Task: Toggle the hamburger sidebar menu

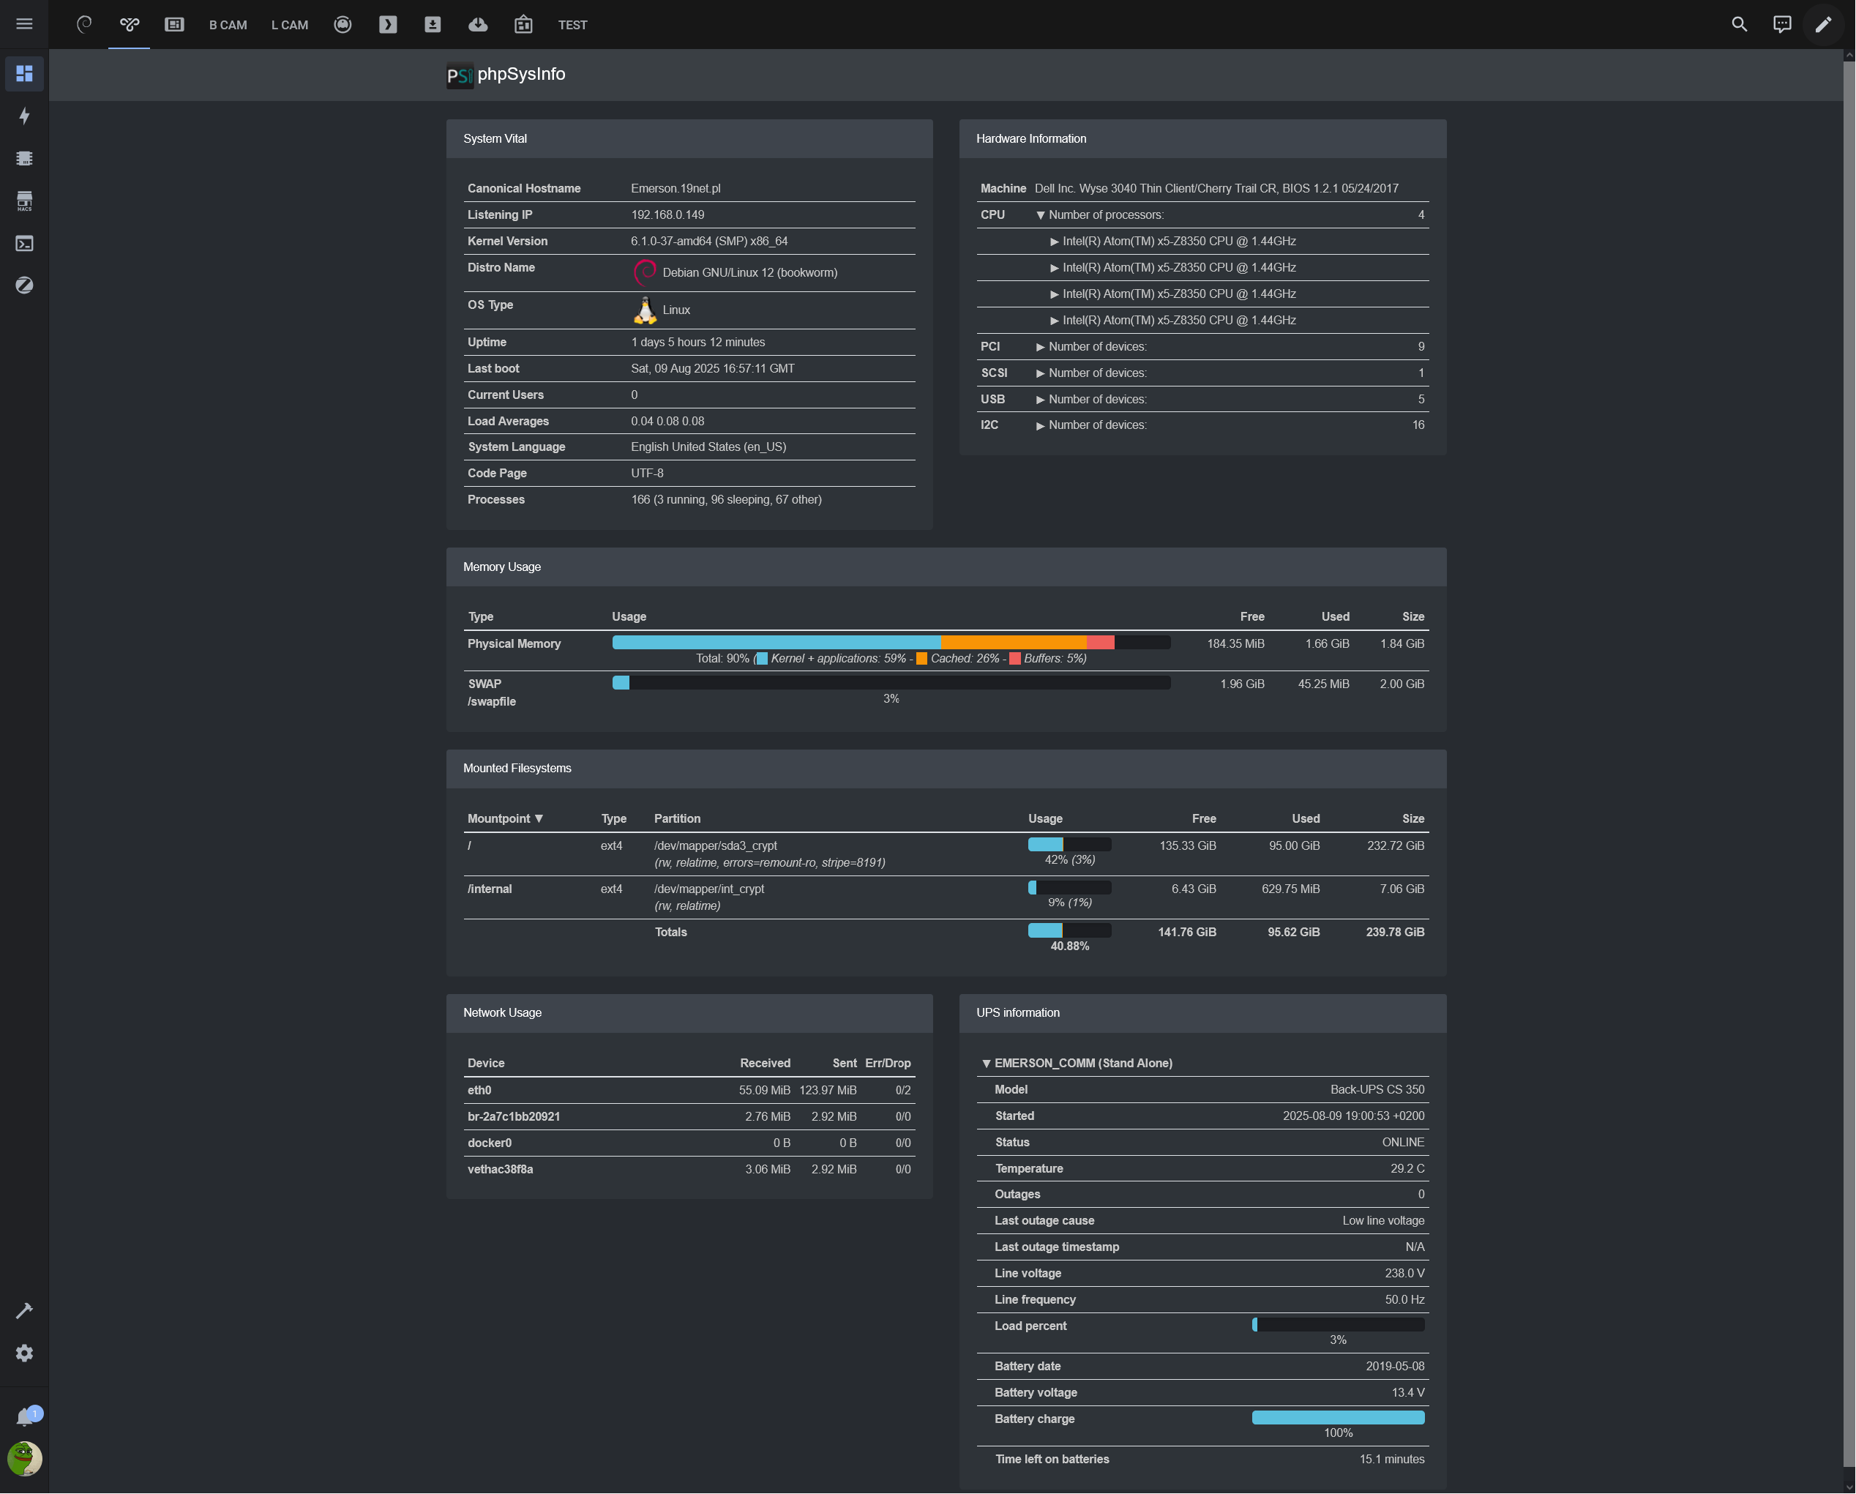Action: pyautogui.click(x=24, y=24)
